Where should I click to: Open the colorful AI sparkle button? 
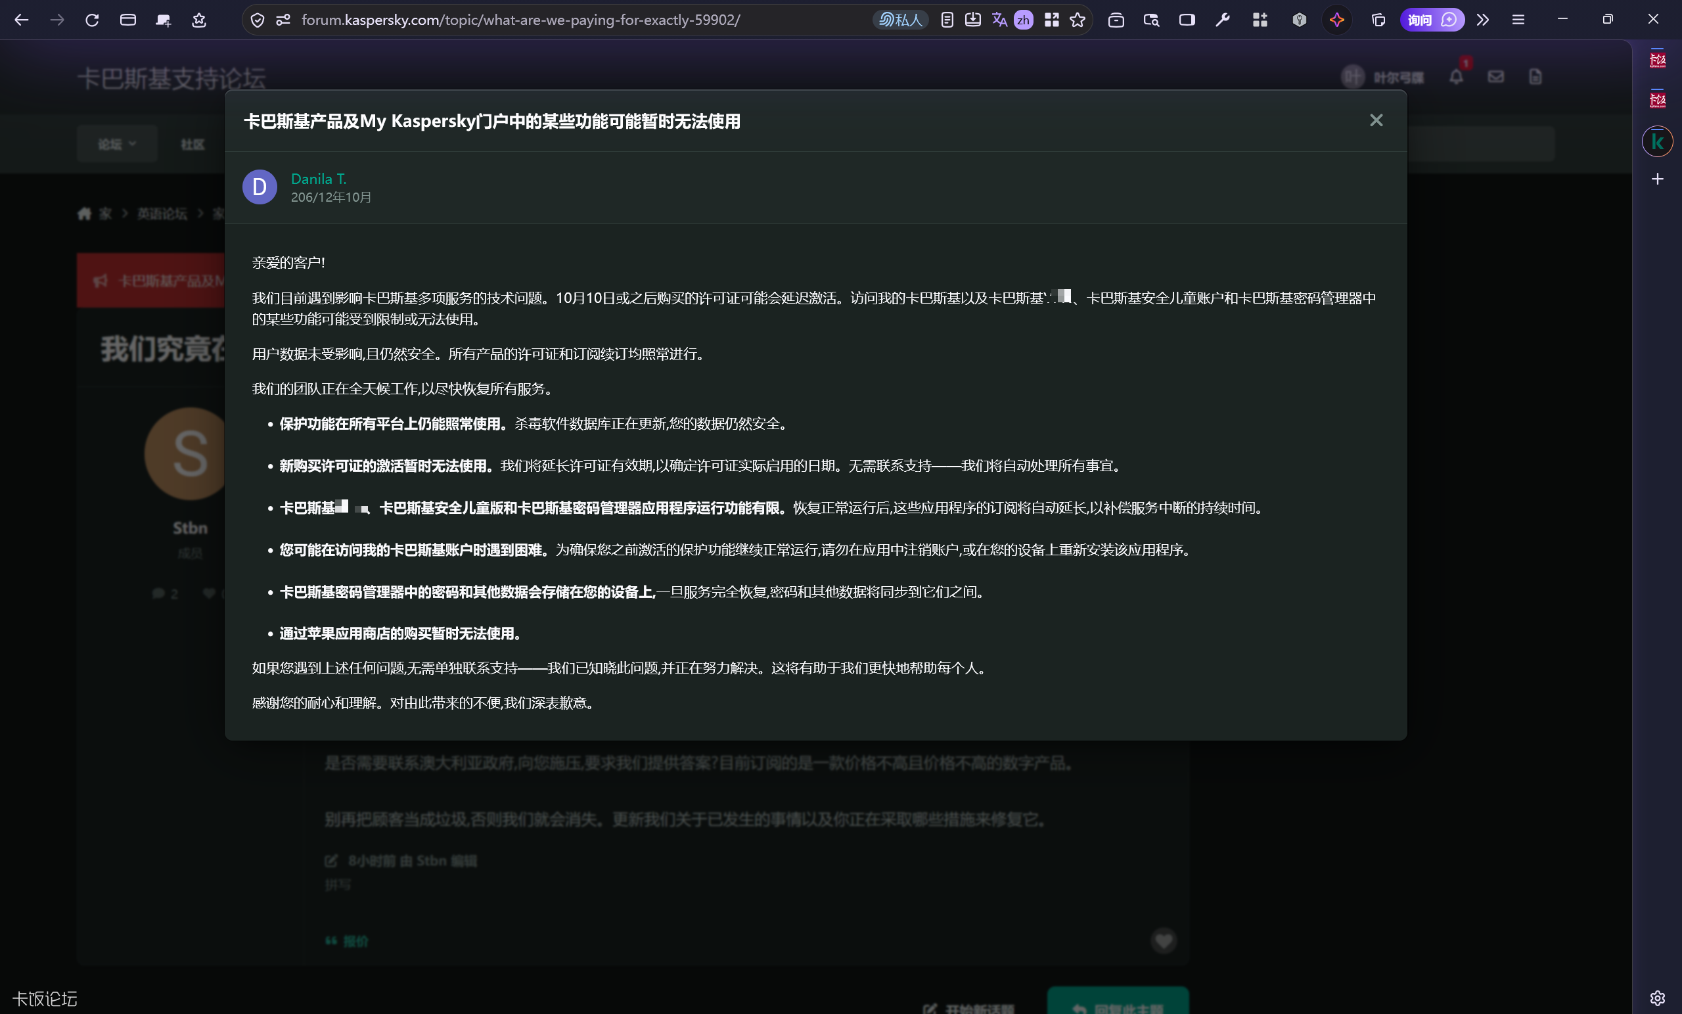pos(1336,20)
